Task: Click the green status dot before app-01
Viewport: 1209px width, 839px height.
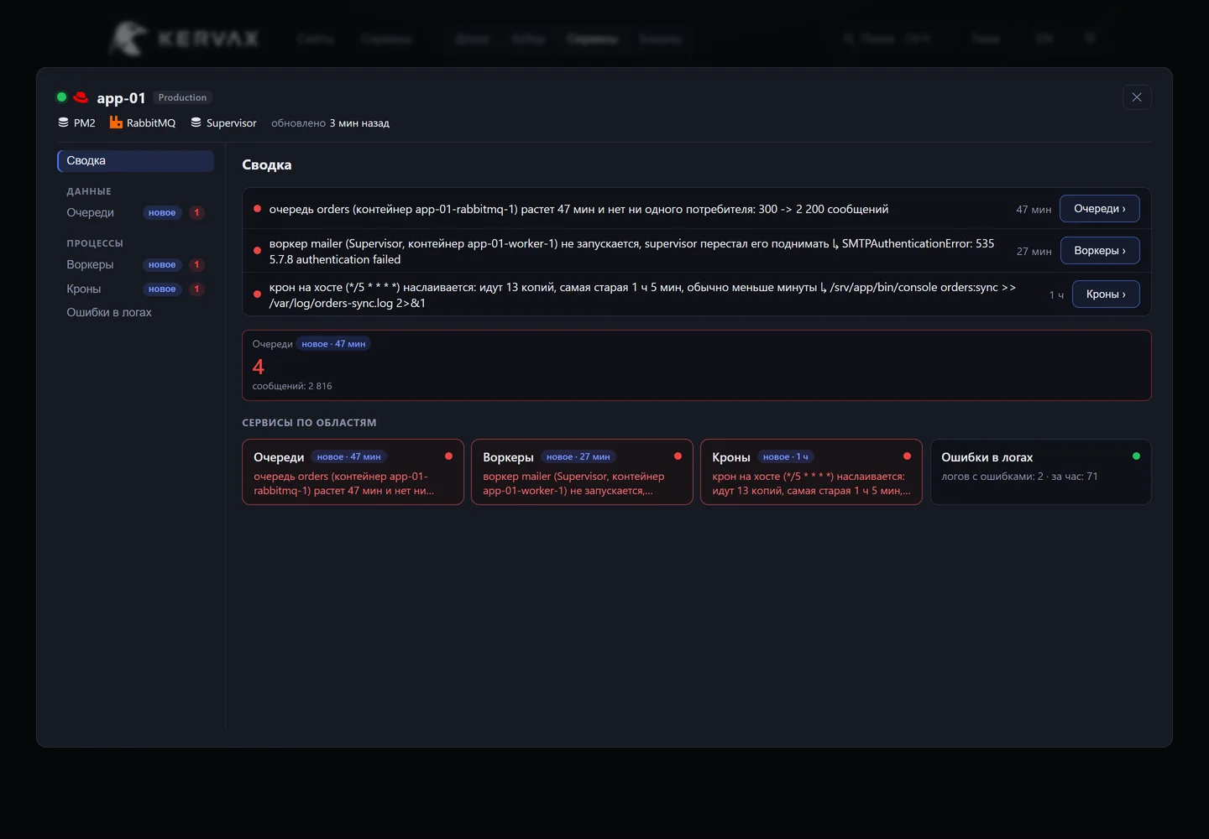Action: click(x=61, y=97)
